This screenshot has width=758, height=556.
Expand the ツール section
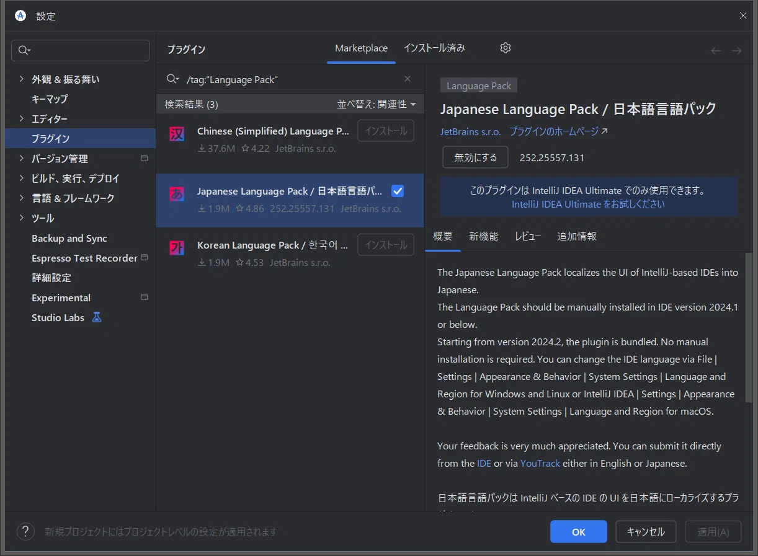pyautogui.click(x=21, y=218)
